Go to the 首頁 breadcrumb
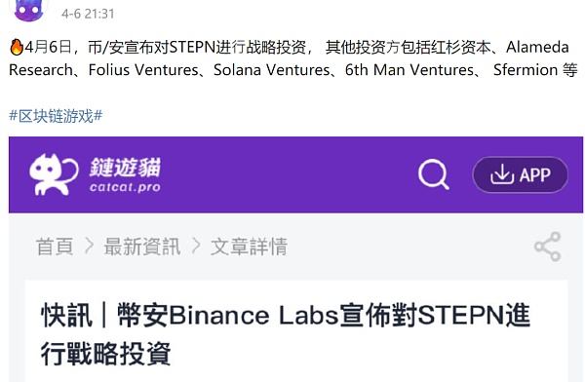The width and height of the screenshot is (585, 382). [55, 247]
